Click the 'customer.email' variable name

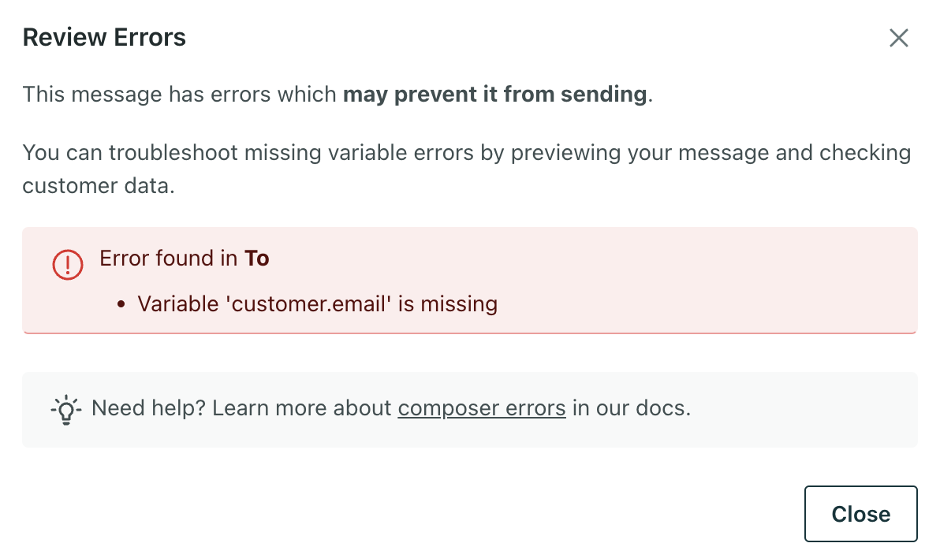310,303
